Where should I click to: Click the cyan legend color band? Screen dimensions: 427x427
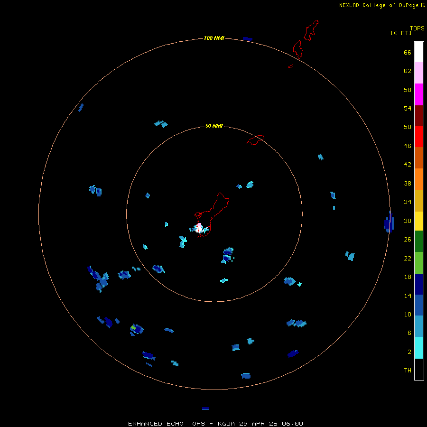pos(419,348)
